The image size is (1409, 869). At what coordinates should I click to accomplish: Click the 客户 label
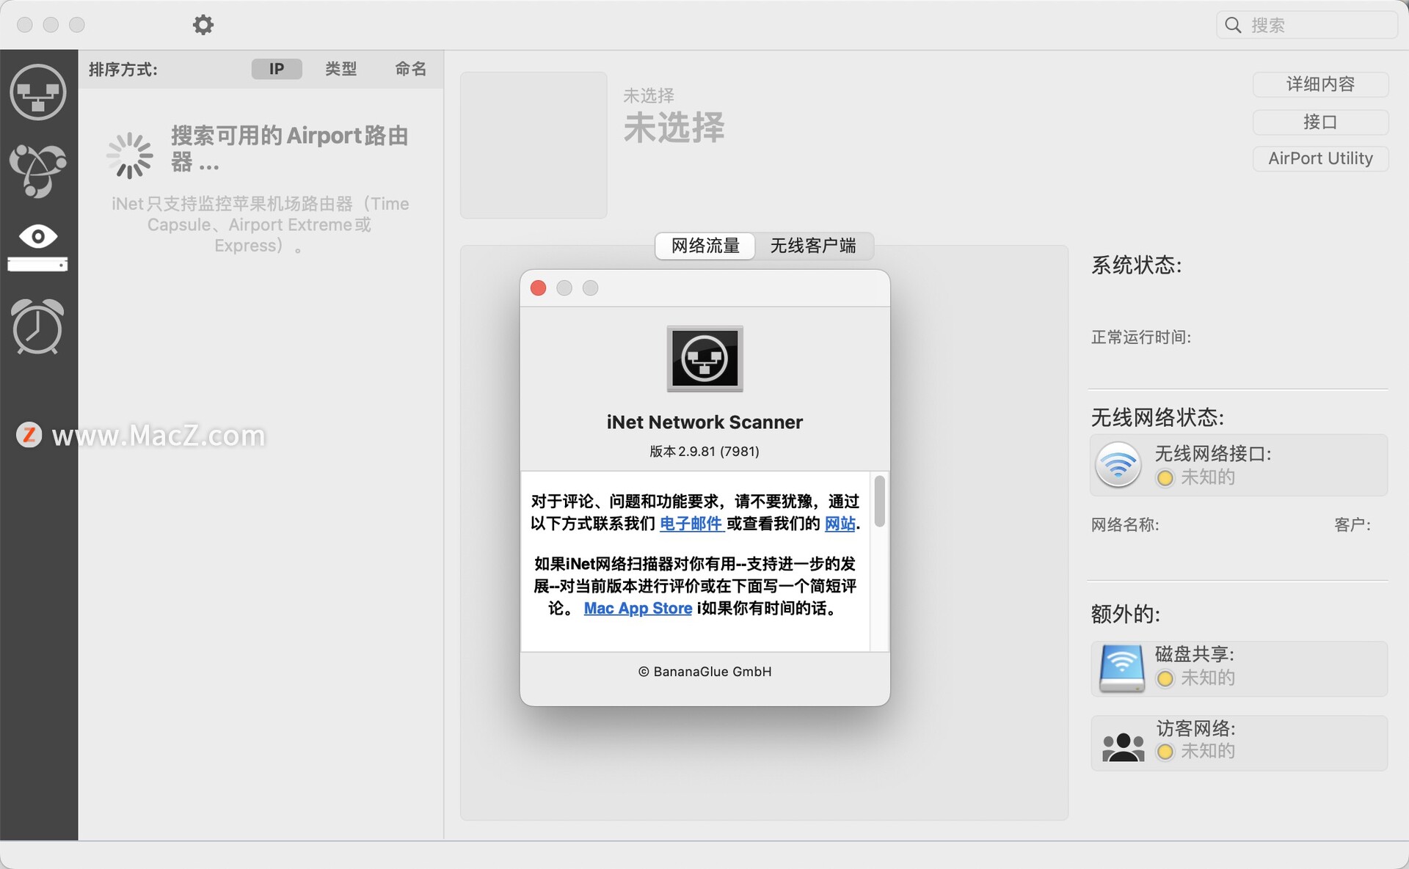tap(1352, 525)
